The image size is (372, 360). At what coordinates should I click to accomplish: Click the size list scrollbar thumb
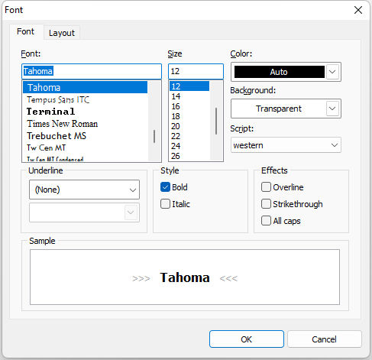216,121
